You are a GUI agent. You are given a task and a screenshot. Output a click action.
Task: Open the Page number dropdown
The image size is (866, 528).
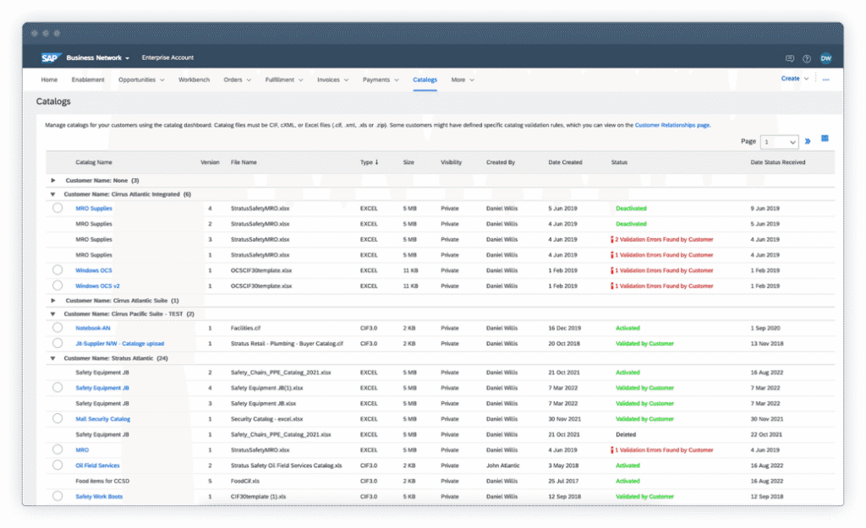click(779, 142)
